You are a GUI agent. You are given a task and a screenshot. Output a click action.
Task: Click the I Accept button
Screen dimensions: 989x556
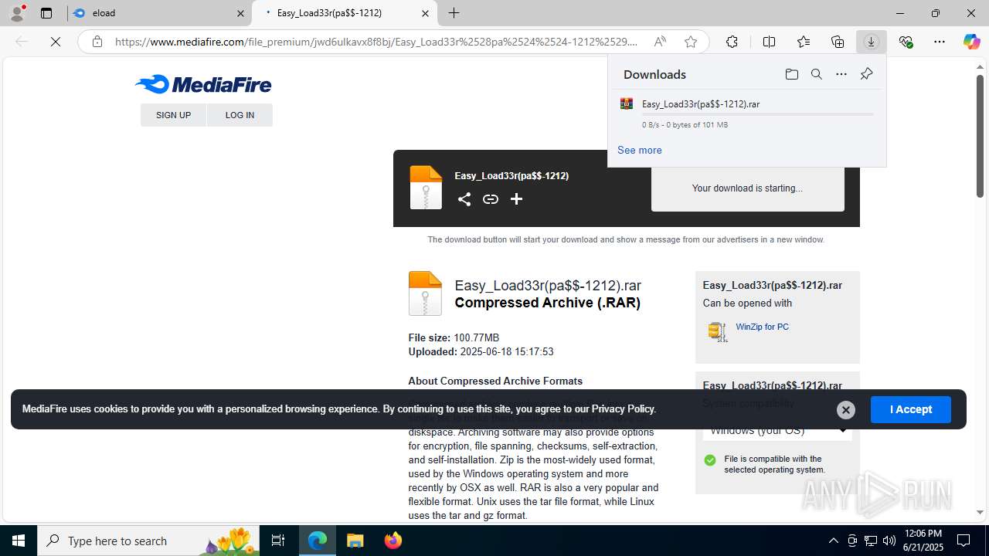click(910, 409)
